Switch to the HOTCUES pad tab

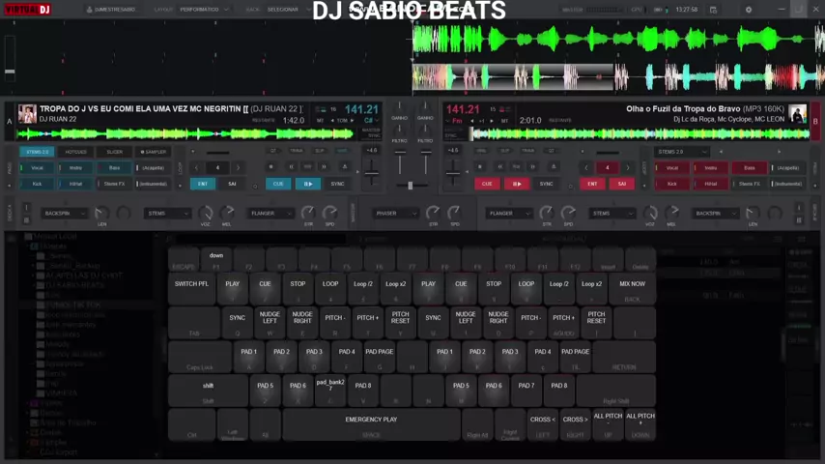(x=76, y=152)
